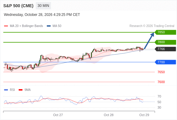Click the blue MA 50 legend swatch
Screen dimensions: 177x120
[x=49, y=26]
